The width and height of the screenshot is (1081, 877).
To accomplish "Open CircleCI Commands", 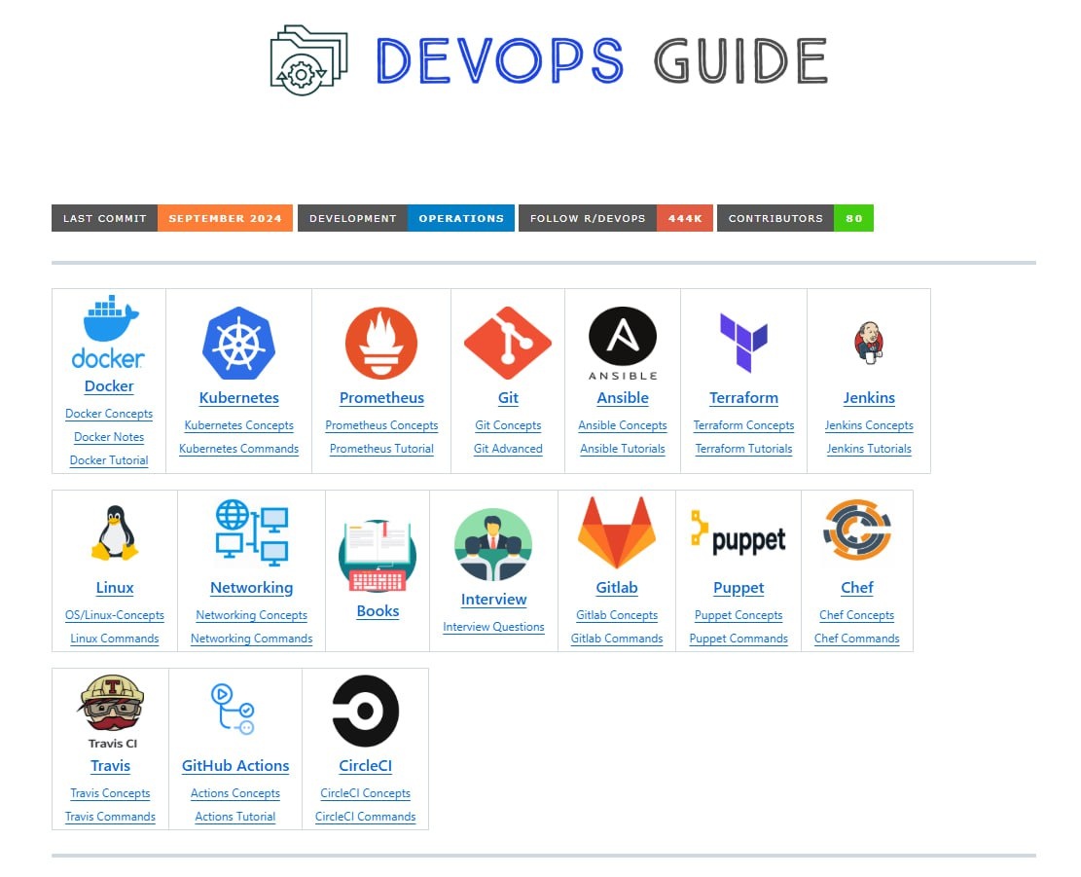I will point(366,817).
